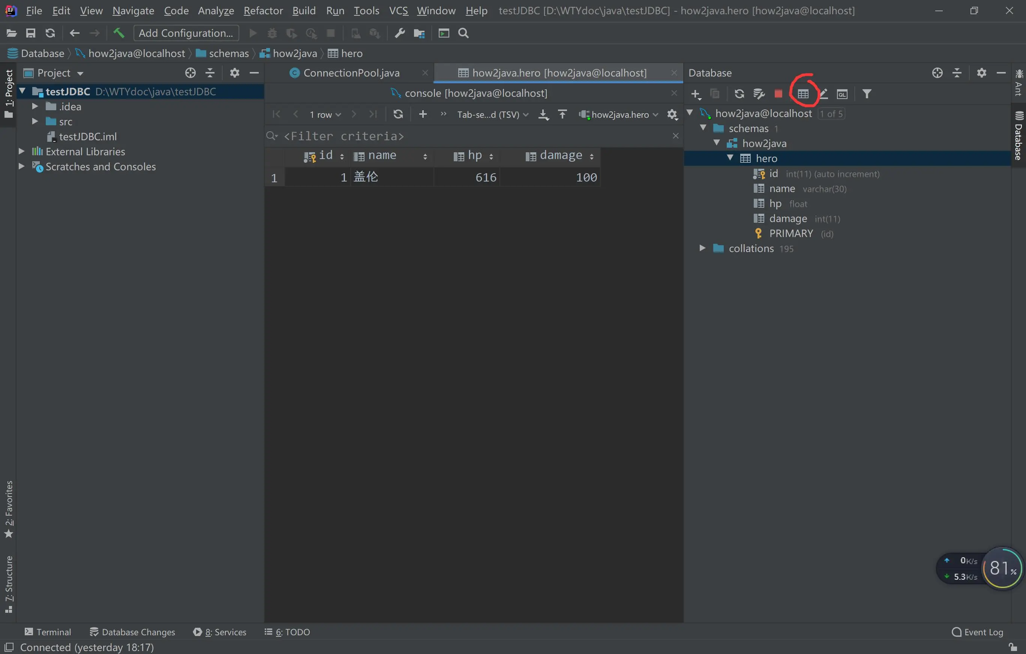Viewport: 1026px width, 654px height.
Task: Click the Search Everywhere magnifier icon
Action: (x=463, y=33)
